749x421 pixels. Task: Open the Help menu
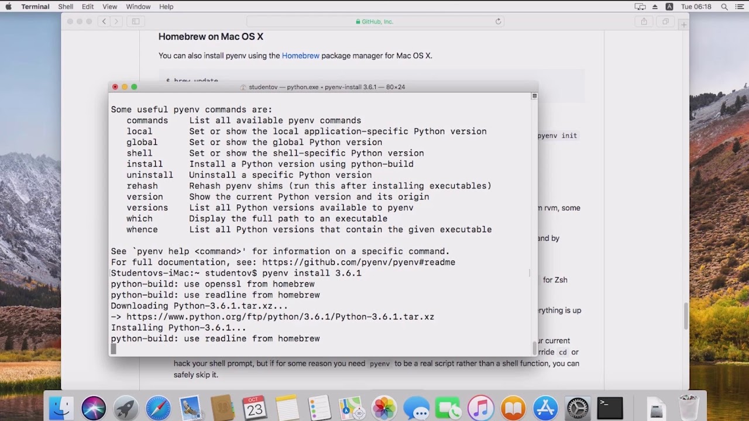click(166, 6)
